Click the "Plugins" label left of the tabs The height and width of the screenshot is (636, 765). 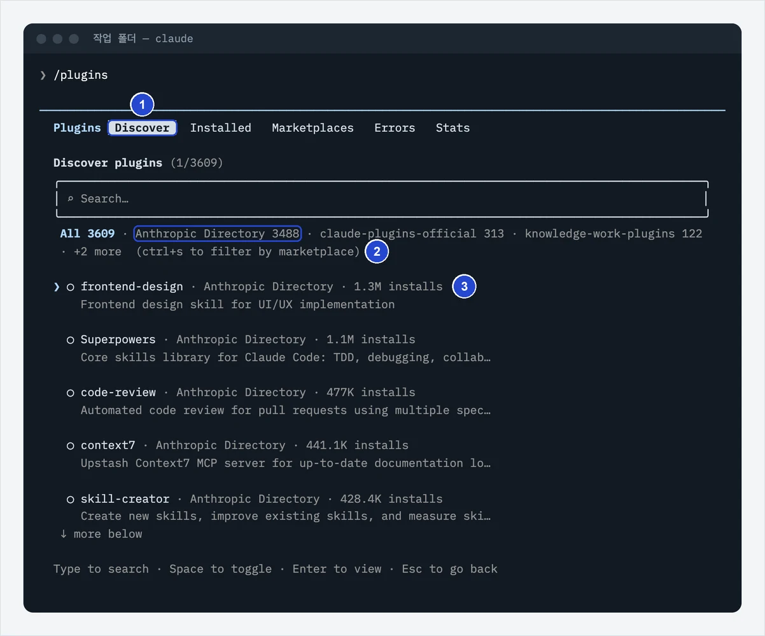click(x=77, y=128)
